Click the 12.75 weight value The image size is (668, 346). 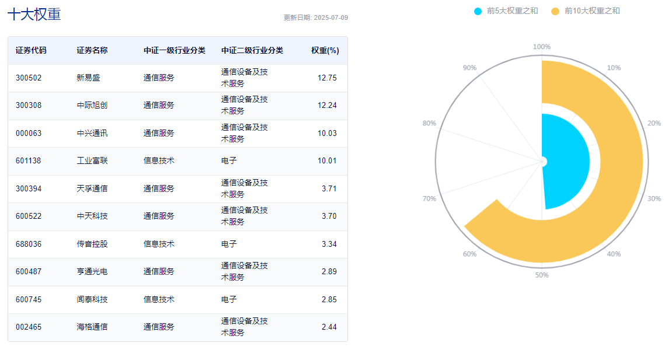tap(327, 78)
